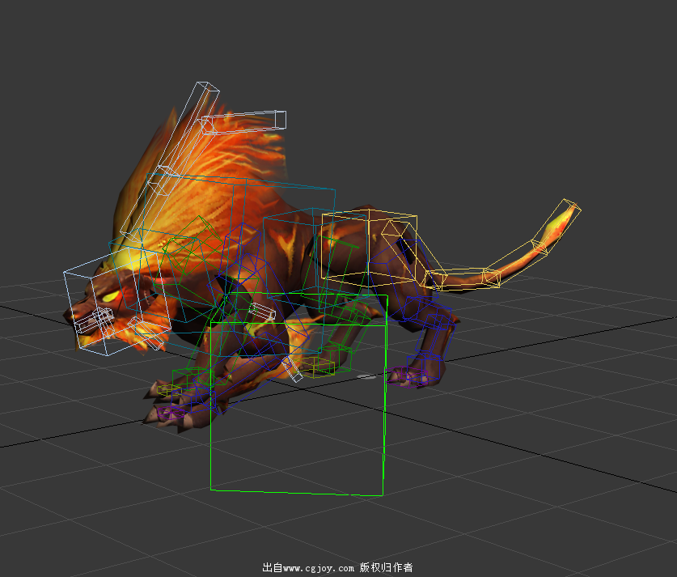Screen dimensions: 677x577
Task: Select the horizontal white mane bone on top
Action: (x=244, y=122)
